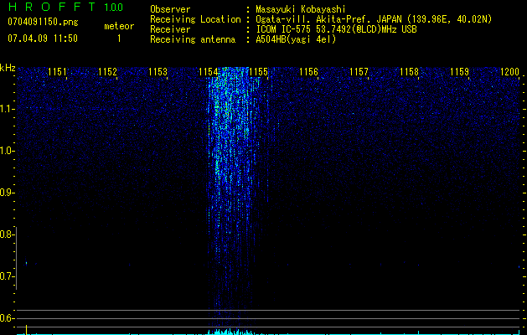Click the meteor count label
Viewport: 527px width, 335px height.
coord(119,26)
